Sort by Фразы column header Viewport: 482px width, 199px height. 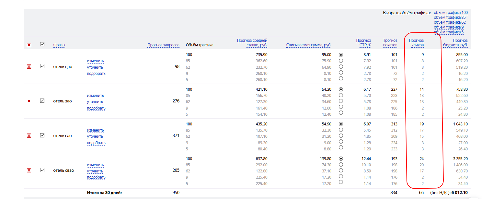pyautogui.click(x=59, y=45)
